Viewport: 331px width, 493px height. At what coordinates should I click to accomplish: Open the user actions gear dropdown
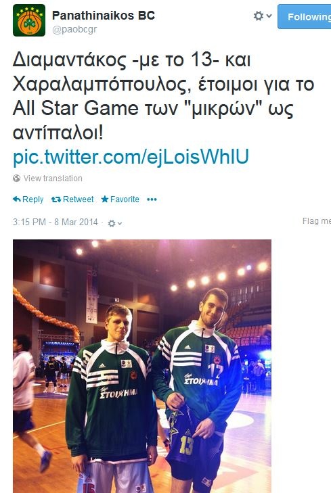[263, 16]
